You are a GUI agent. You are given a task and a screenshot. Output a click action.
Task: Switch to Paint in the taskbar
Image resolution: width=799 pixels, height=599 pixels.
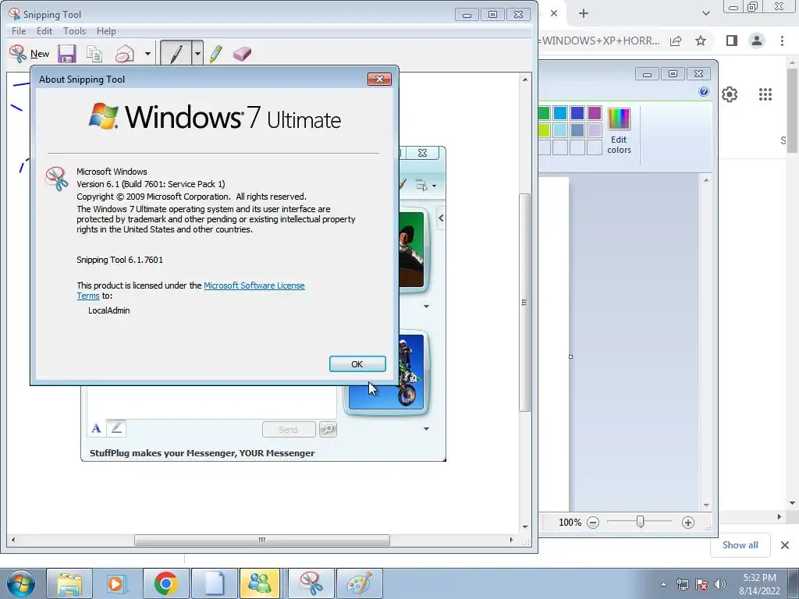coord(359,583)
